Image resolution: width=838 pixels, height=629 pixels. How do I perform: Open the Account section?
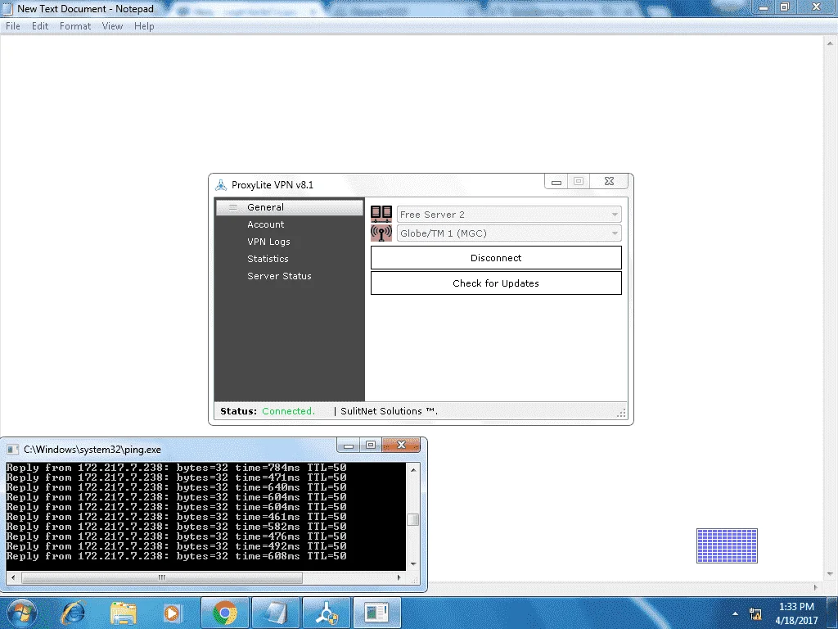click(266, 224)
